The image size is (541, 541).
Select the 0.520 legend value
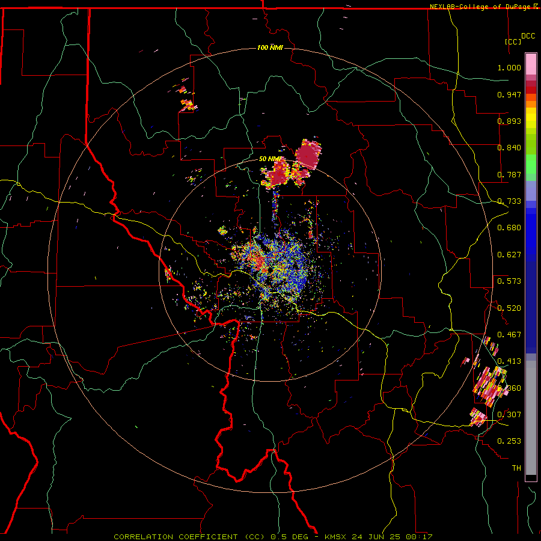pos(509,308)
